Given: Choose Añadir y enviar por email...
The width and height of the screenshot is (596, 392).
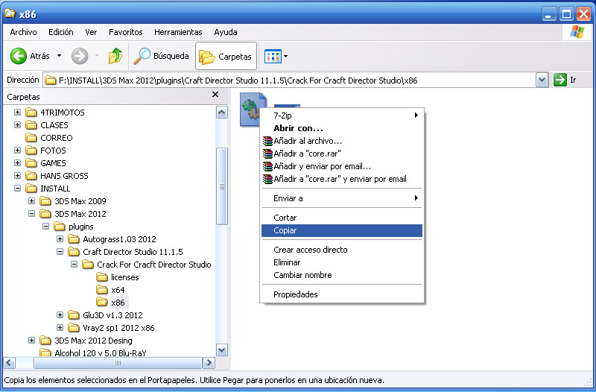Looking at the screenshot, I should [x=342, y=166].
